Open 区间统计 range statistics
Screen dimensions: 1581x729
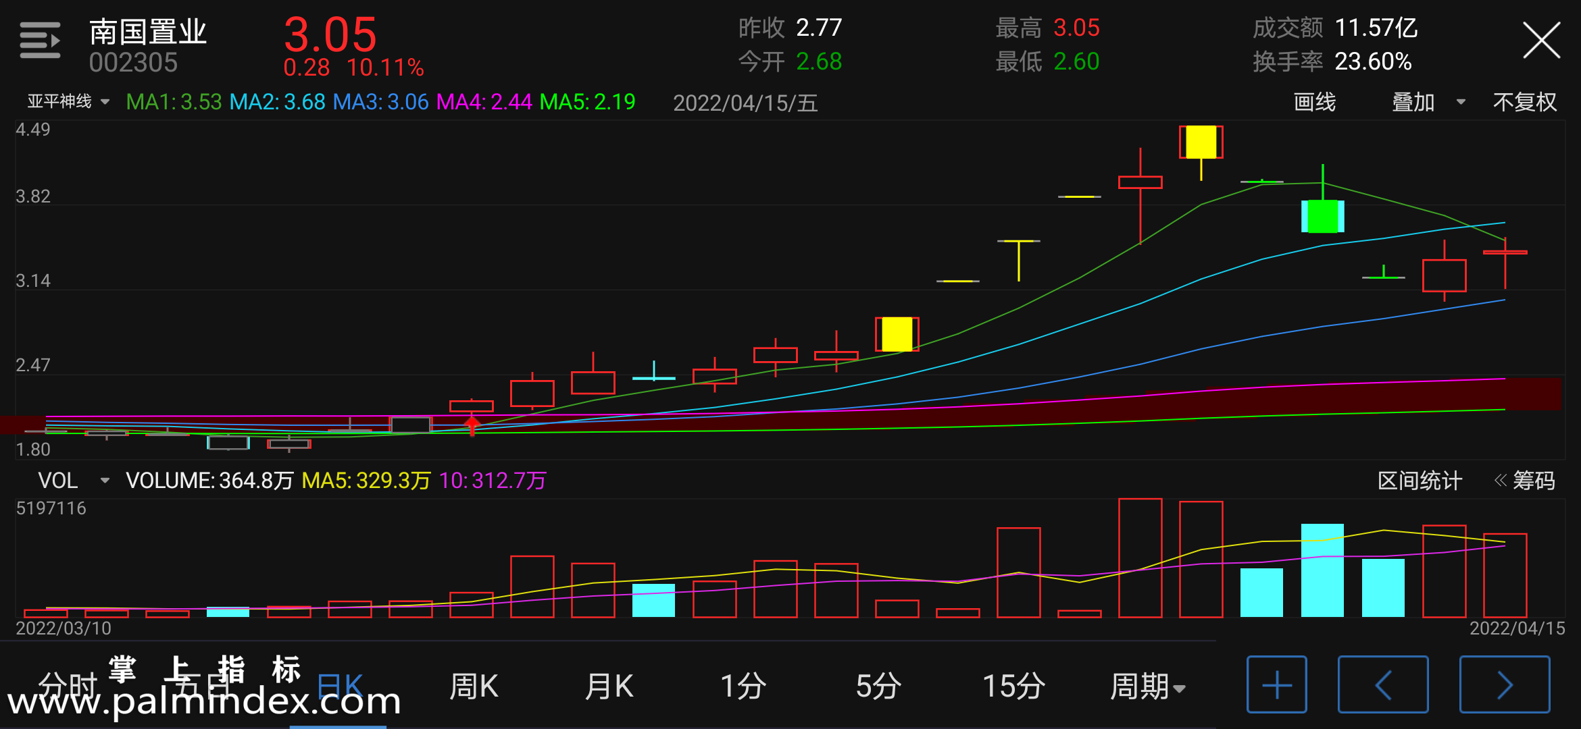click(x=1420, y=481)
